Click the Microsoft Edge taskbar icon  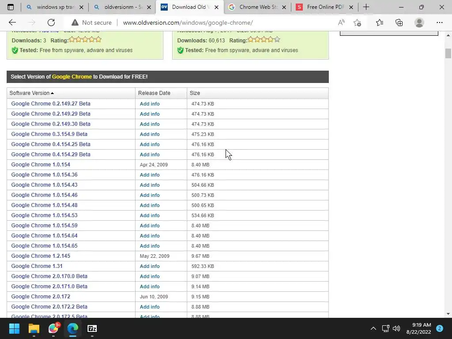(73, 328)
